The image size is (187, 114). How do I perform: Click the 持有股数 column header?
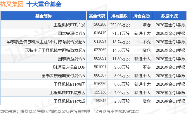point(119,16)
